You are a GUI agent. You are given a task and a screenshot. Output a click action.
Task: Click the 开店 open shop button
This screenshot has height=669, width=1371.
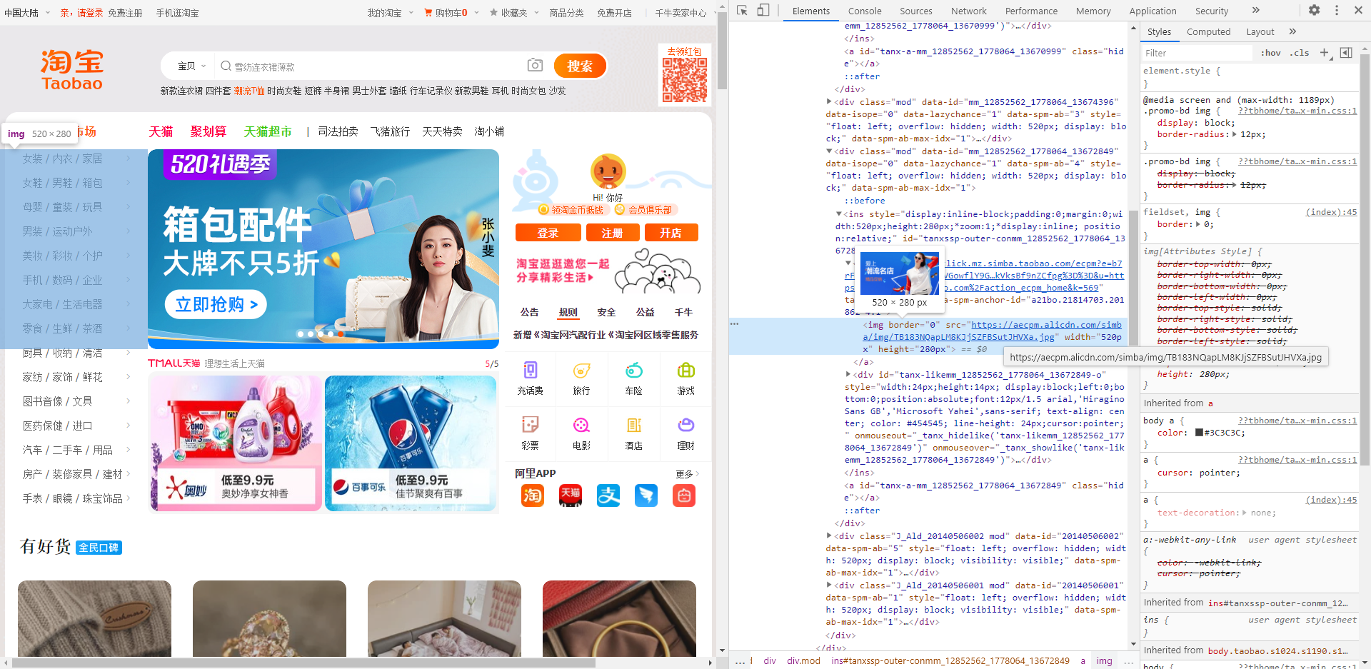point(671,233)
